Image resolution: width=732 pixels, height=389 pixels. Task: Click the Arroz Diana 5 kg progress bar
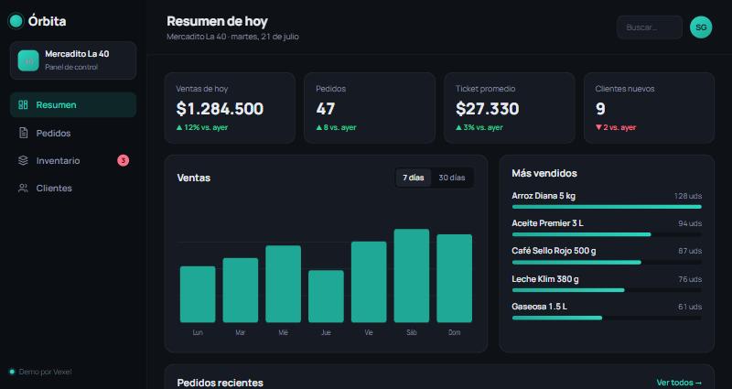[x=607, y=207]
